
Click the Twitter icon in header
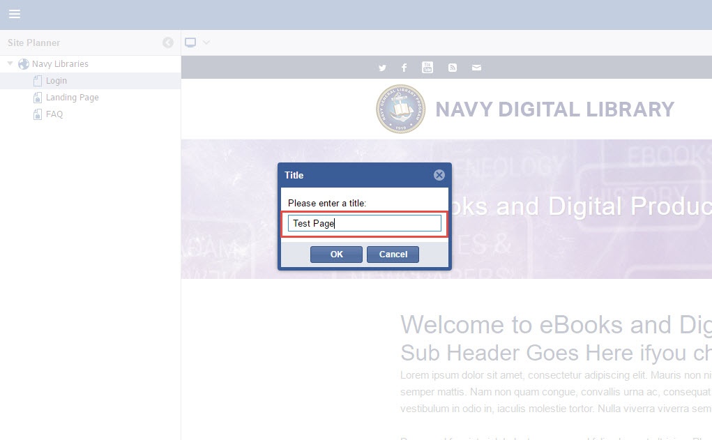(382, 68)
